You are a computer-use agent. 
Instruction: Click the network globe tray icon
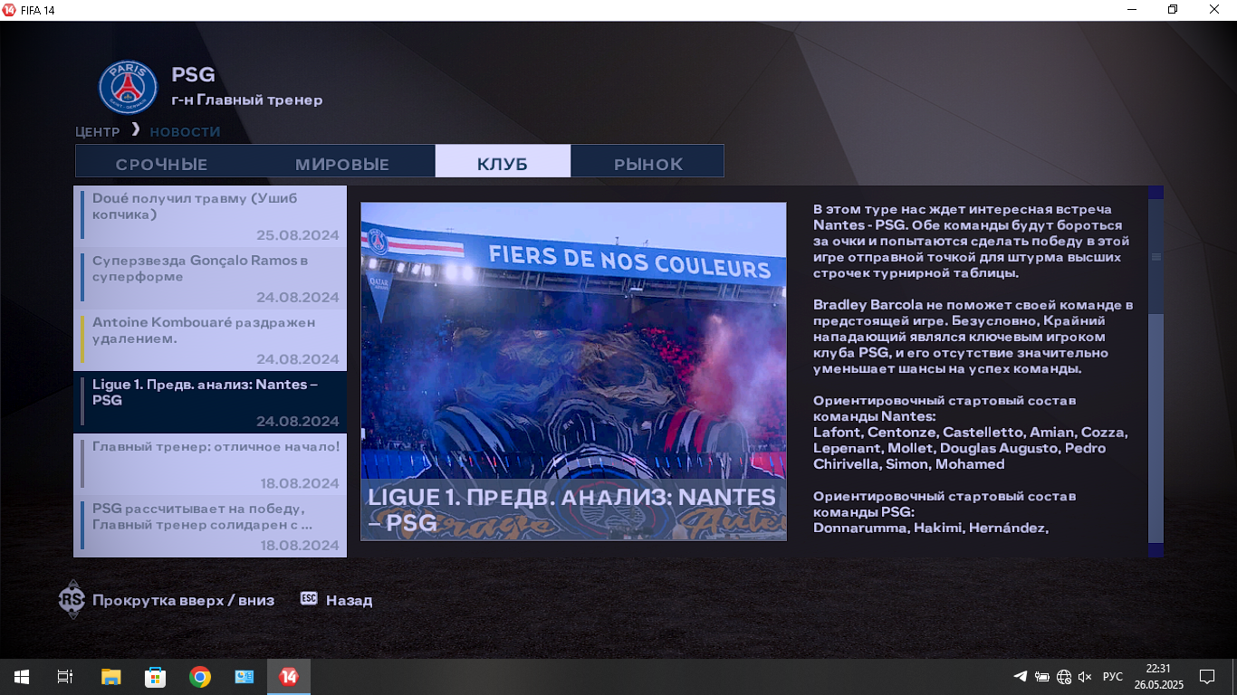(x=1064, y=676)
